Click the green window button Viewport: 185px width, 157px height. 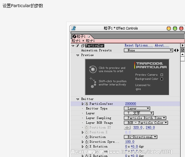pos(175,28)
